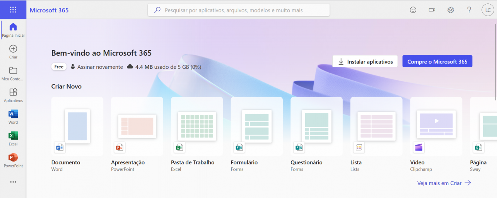This screenshot has width=497, height=198.
Task: Create a new Excel Pasta de Trabalho
Action: pos(197,126)
